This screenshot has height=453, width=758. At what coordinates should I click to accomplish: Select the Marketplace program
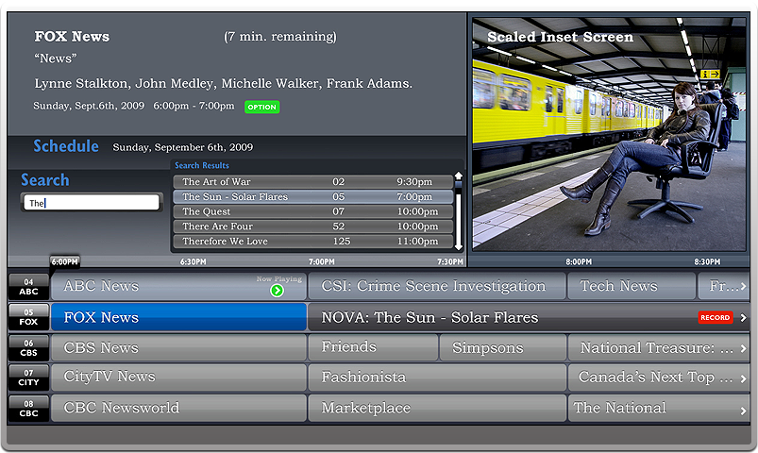437,408
